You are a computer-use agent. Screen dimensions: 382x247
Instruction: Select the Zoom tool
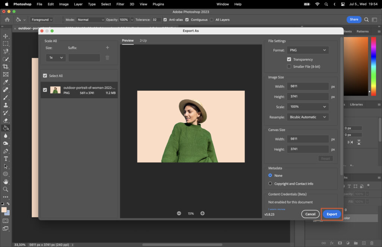pyautogui.click(x=5, y=189)
